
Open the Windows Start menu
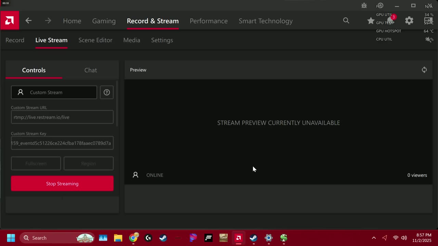tap(11, 238)
